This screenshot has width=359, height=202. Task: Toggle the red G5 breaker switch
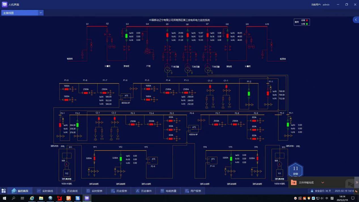point(167,35)
